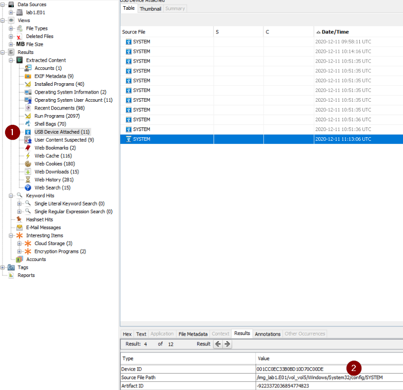Click the Deleted Files red X icon
The height and width of the screenshot is (390, 403).
(20, 36)
